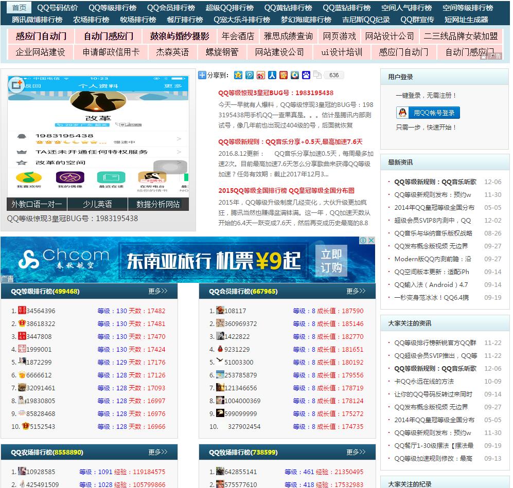Expand 更多>> for QQ牧场排行榜
This screenshot has width=513, height=488.
tap(356, 452)
